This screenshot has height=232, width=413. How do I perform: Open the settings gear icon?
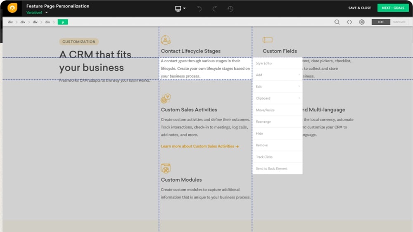[x=362, y=22]
